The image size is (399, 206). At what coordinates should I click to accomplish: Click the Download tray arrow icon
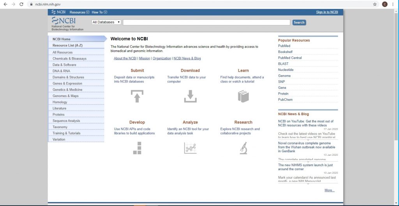coord(190,96)
